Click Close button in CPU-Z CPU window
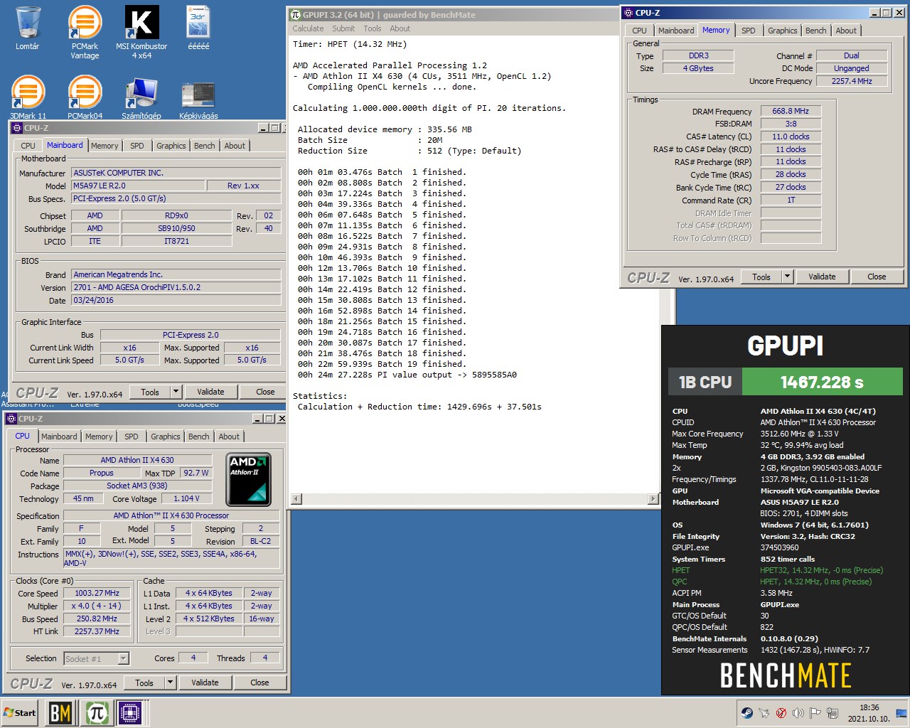The image size is (910, 728). coord(259,682)
